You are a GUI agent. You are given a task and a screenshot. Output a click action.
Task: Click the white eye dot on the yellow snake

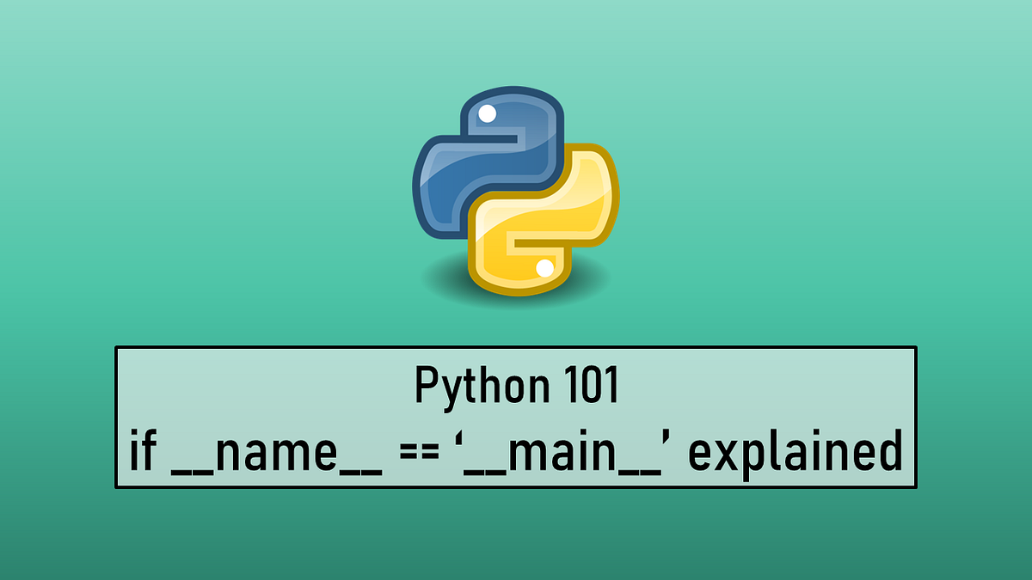click(x=543, y=269)
